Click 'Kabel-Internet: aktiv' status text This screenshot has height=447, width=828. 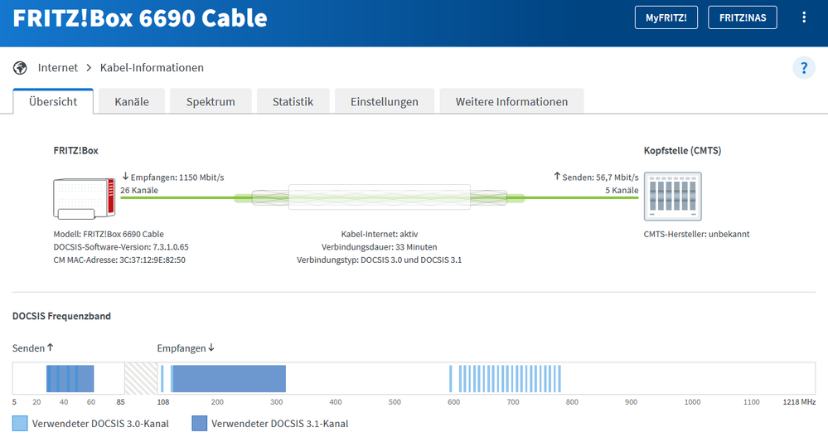379,234
